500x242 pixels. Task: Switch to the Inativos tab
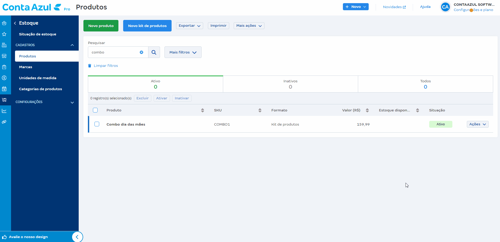click(x=291, y=84)
